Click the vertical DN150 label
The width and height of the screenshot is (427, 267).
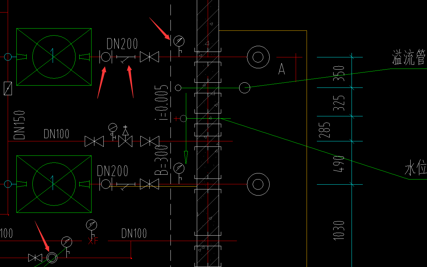coord(20,124)
